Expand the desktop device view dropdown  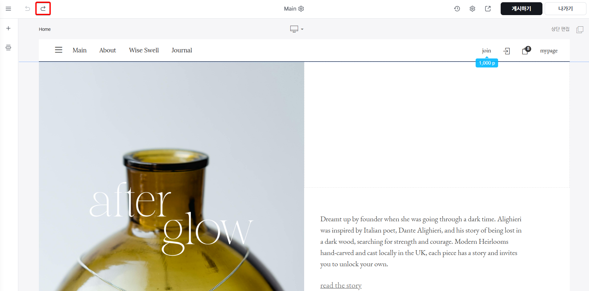[x=297, y=29]
